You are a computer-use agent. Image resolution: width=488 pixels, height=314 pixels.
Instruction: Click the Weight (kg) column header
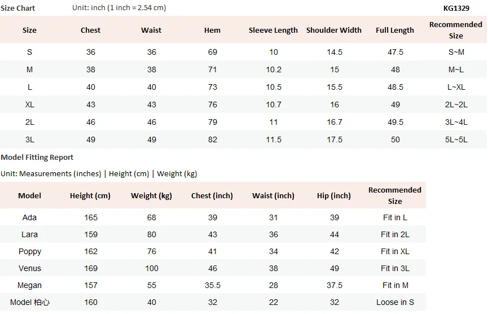[x=151, y=195]
